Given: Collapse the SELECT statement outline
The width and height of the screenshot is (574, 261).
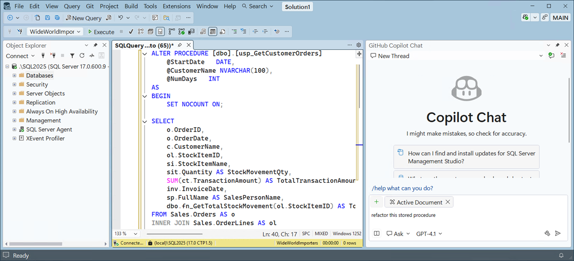Looking at the screenshot, I should point(145,121).
